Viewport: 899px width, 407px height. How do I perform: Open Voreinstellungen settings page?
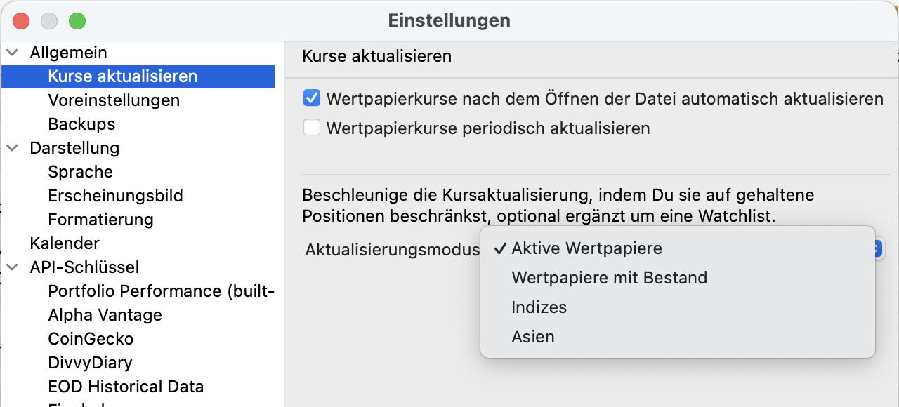tap(114, 100)
